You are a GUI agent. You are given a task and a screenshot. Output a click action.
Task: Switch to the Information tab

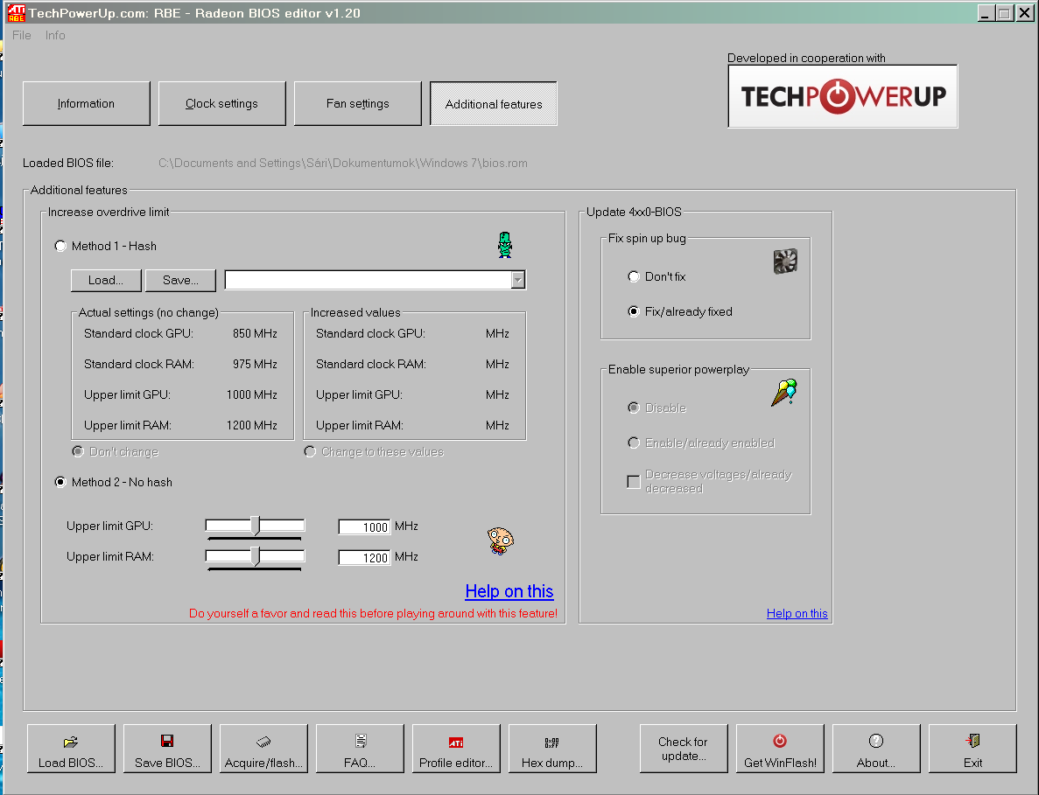click(x=86, y=103)
